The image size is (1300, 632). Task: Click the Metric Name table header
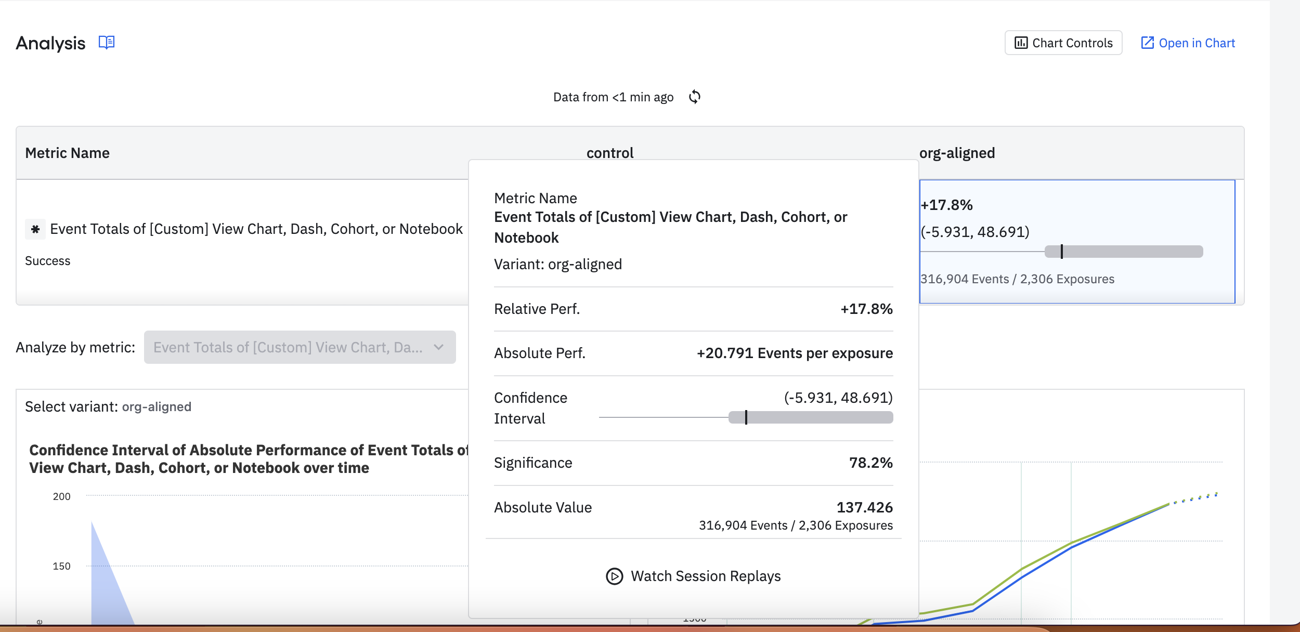(x=68, y=152)
